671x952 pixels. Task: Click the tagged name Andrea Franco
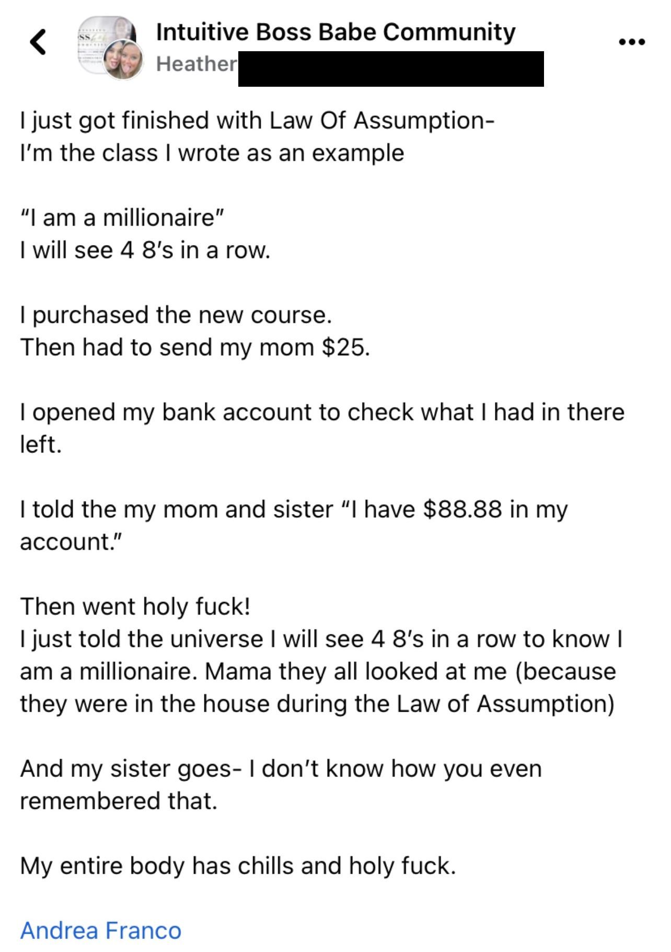coord(101,931)
